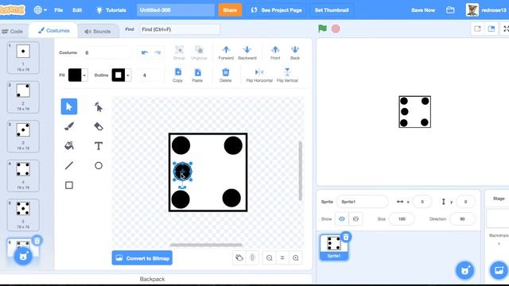This screenshot has width=509, height=286.
Task: Bring shape to Front
Action: (275, 52)
